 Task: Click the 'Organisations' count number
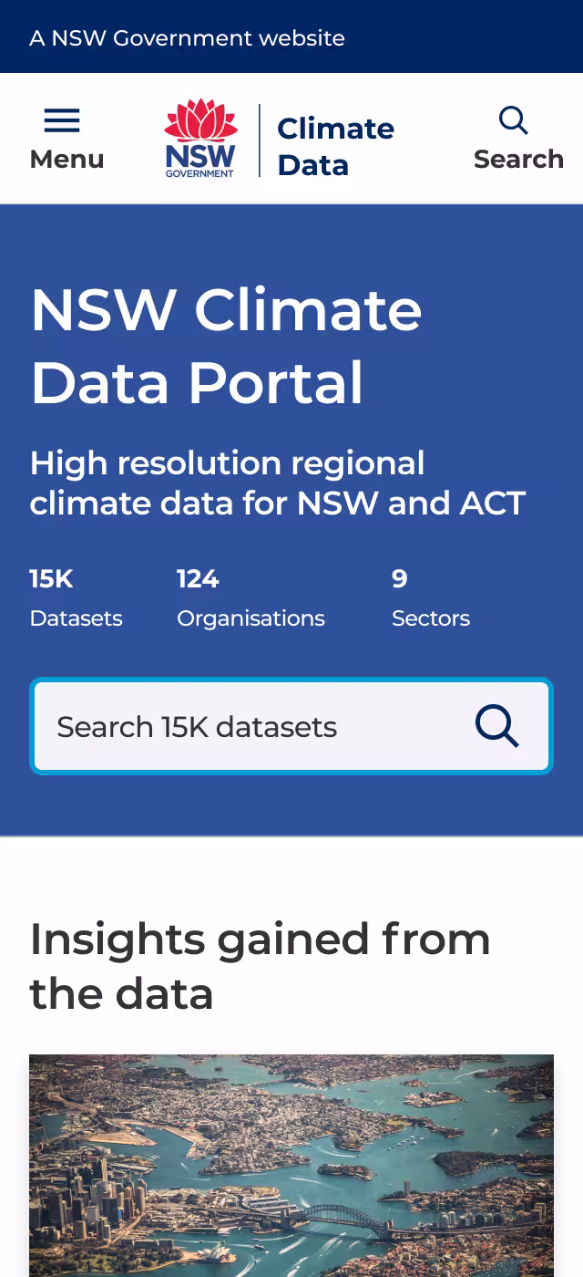click(x=196, y=578)
